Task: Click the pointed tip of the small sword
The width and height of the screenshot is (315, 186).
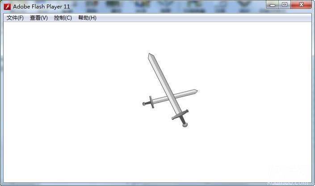Action: click(197, 91)
